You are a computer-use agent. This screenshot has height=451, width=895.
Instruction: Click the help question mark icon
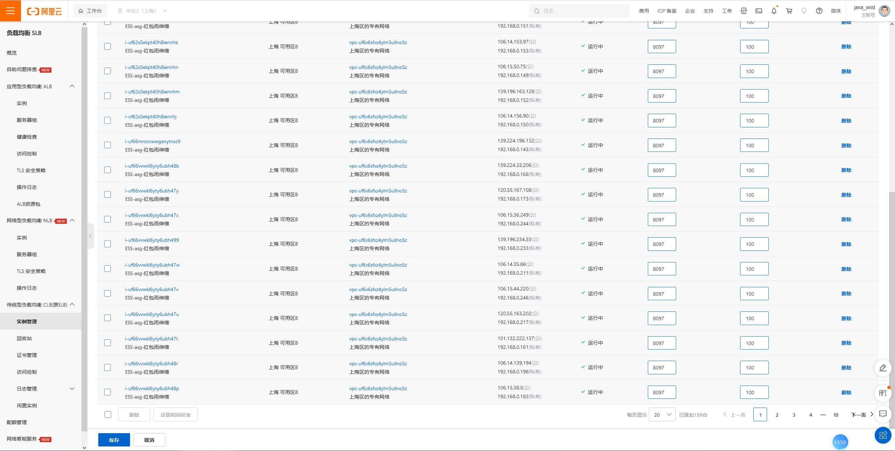[x=819, y=11]
